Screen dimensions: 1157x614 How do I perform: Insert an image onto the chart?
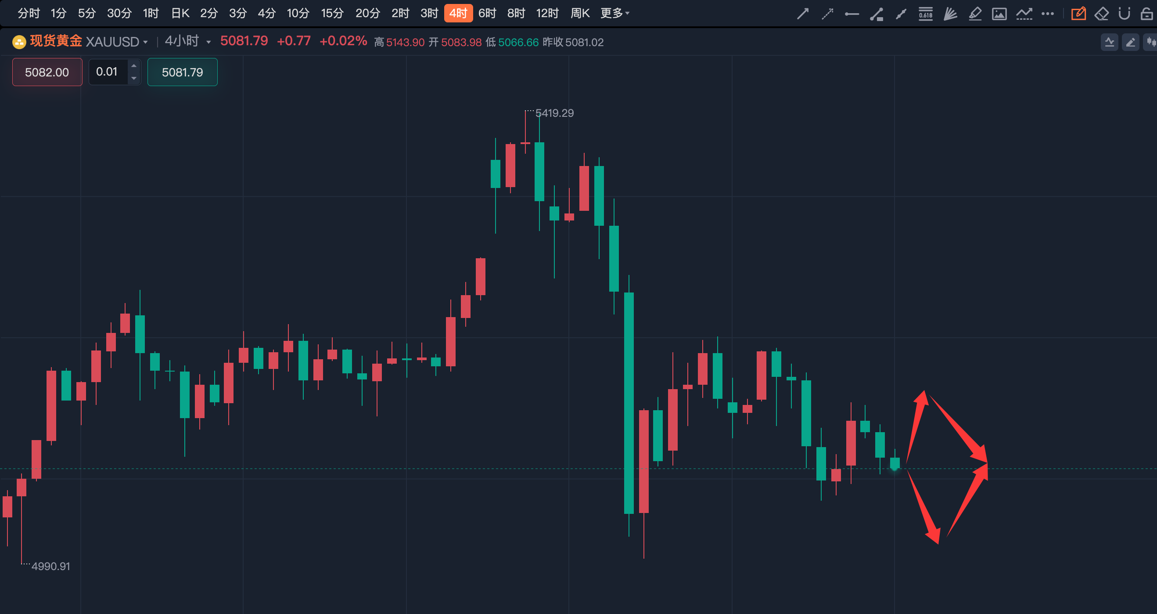(999, 14)
